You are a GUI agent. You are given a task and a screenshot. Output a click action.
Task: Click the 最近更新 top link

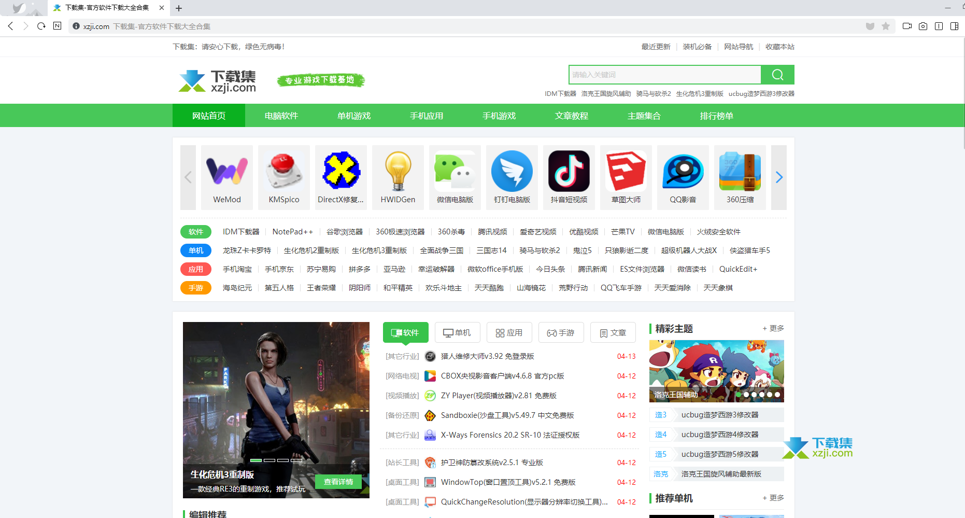(x=656, y=47)
